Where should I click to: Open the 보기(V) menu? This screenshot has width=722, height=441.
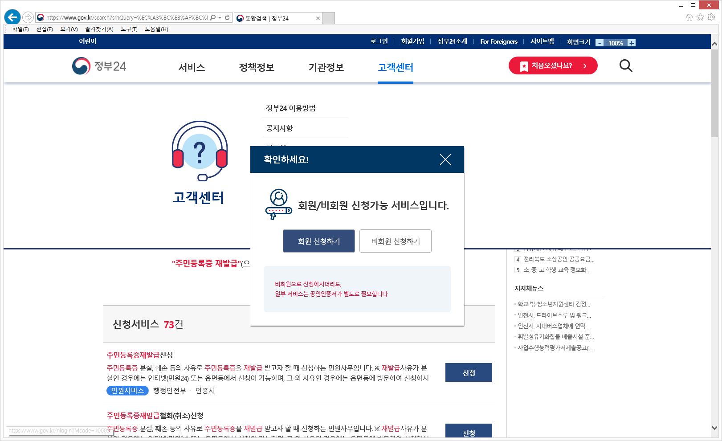tap(69, 29)
